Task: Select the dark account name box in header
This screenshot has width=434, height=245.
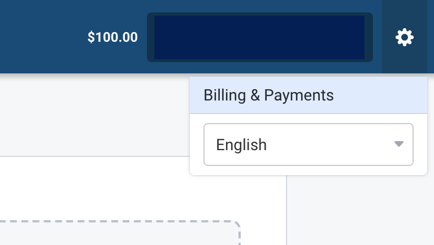Action: pyautogui.click(x=259, y=37)
